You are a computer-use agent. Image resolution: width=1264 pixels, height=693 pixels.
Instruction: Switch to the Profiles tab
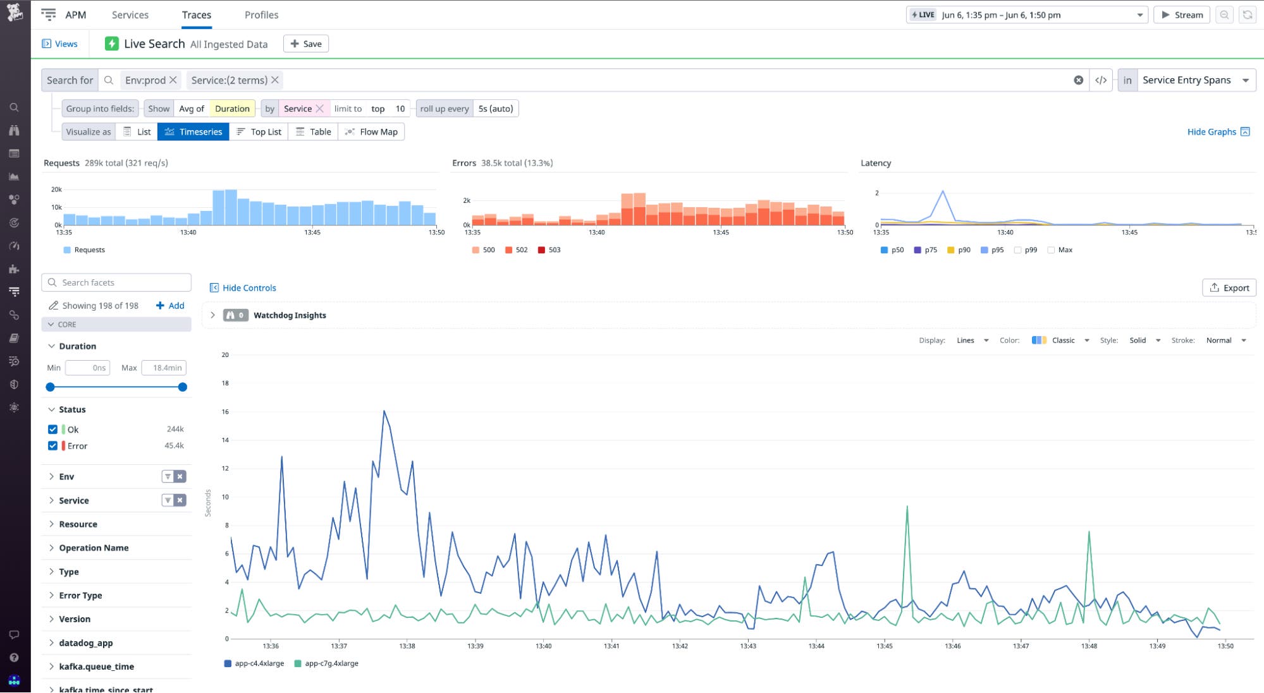[261, 15]
